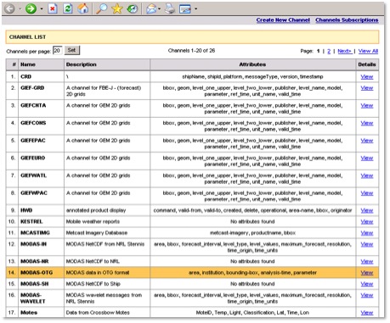Click the Set button
This screenshot has height=323, width=390.
72,50
